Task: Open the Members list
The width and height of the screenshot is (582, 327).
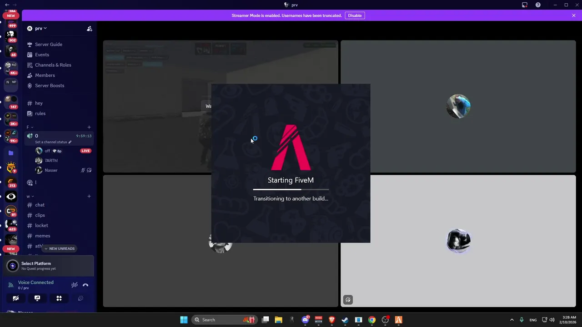Action: click(45, 75)
